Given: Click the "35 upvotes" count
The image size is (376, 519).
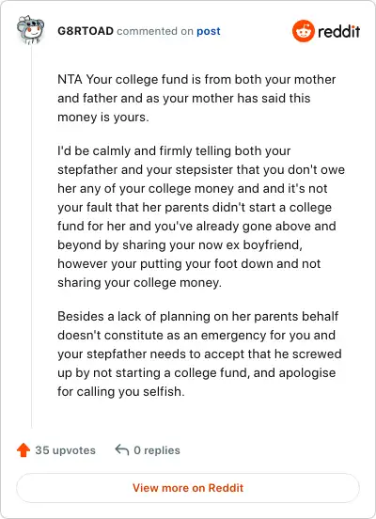Looking at the screenshot, I should tap(66, 450).
